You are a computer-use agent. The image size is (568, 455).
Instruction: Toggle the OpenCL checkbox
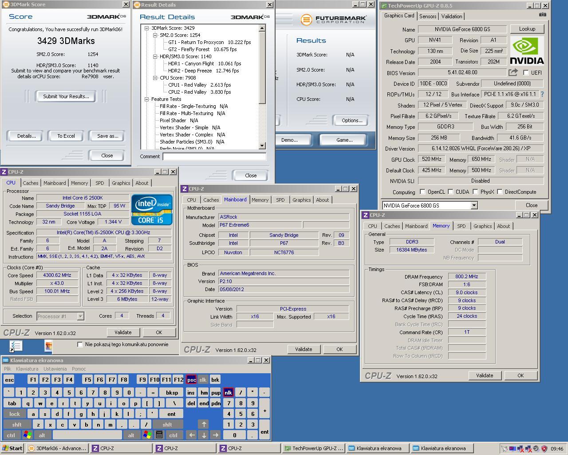coord(422,192)
